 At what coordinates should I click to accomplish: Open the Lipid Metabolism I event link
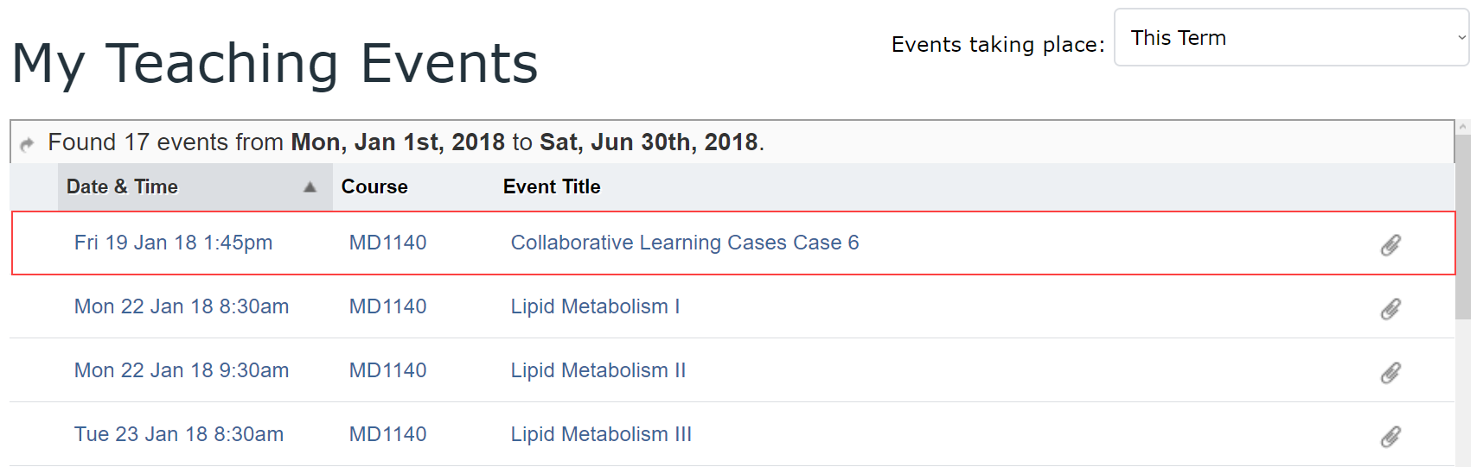[x=595, y=306]
